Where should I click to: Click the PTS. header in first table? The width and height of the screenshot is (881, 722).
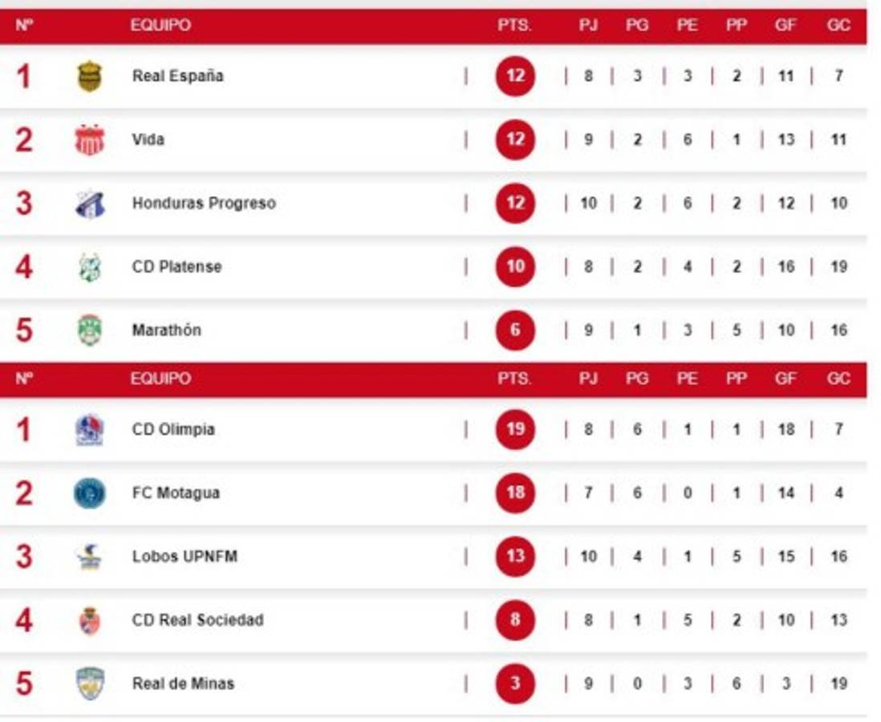tap(514, 25)
